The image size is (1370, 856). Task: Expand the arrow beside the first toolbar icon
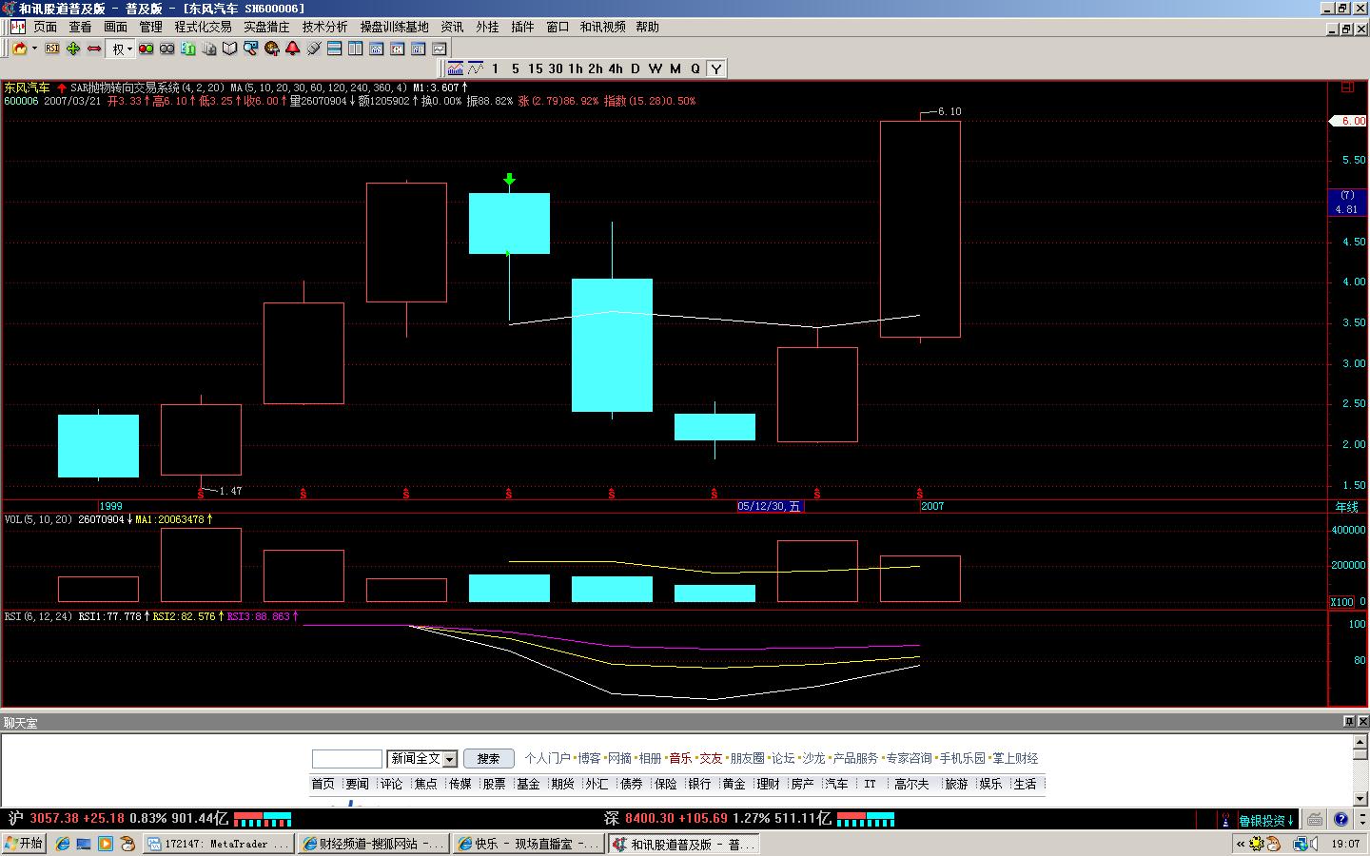(34, 49)
